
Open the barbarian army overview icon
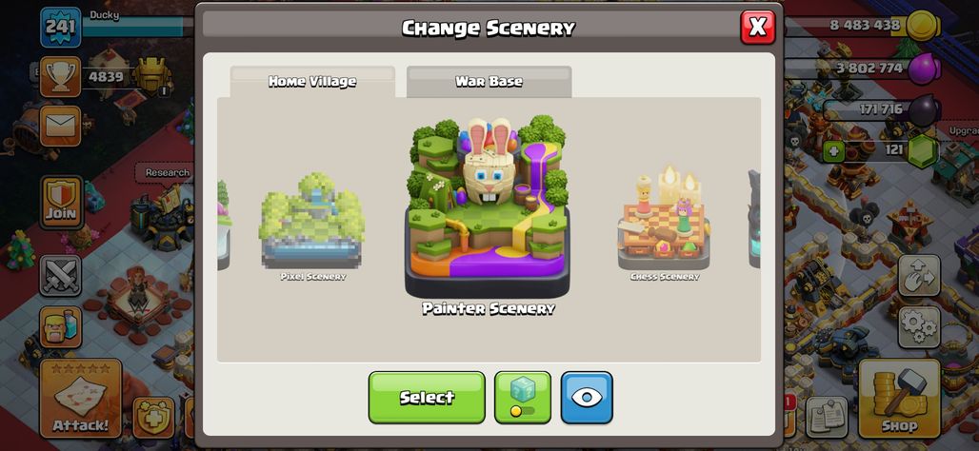click(61, 327)
